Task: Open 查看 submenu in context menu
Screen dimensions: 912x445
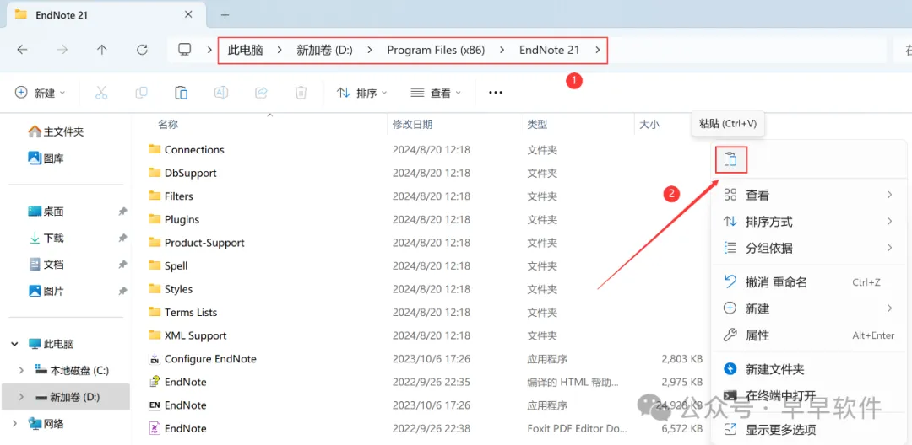Action: (x=809, y=195)
